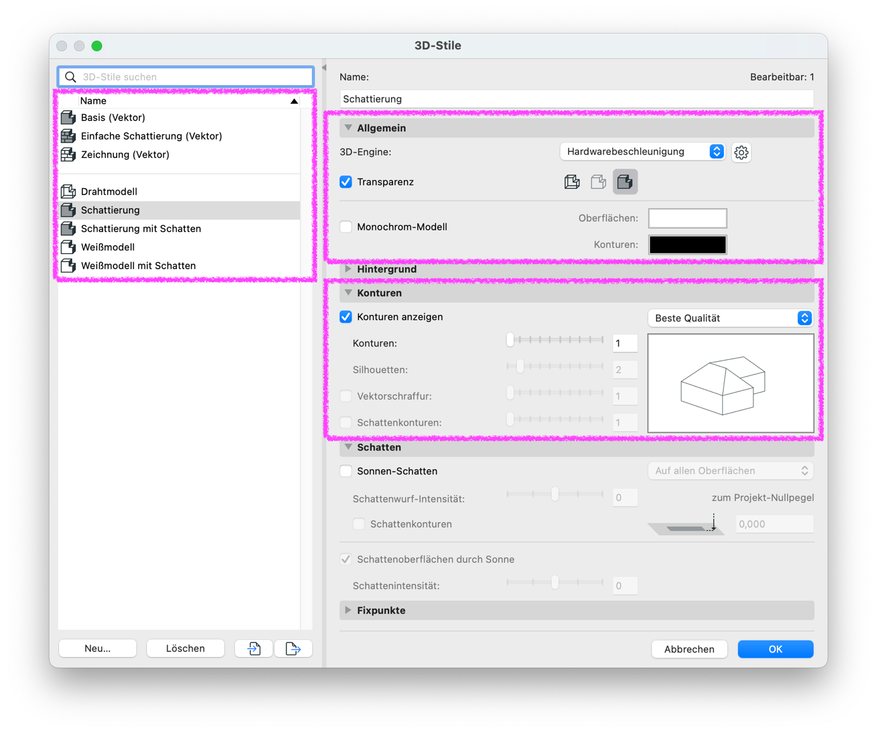Open the Beste Qualität dropdown
This screenshot has width=877, height=733.
click(731, 318)
